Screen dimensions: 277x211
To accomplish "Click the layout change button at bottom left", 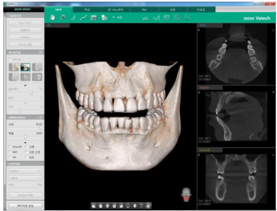I will [25, 206].
